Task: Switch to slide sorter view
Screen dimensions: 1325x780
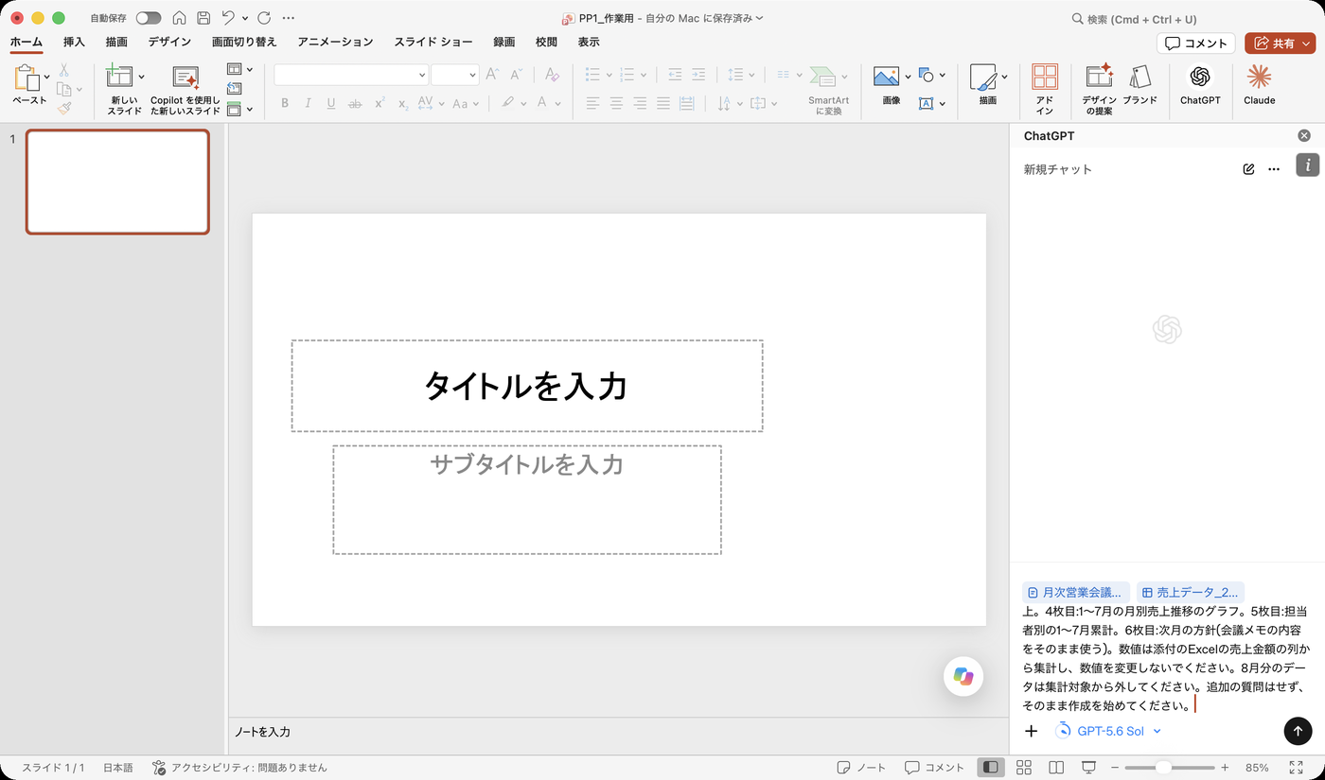Action: click(1023, 767)
